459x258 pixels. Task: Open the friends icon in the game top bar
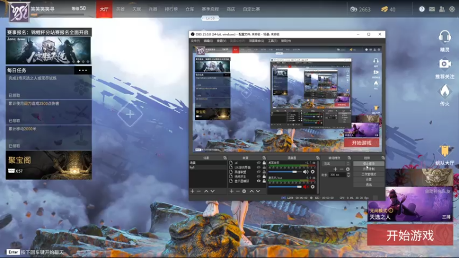[442, 9]
